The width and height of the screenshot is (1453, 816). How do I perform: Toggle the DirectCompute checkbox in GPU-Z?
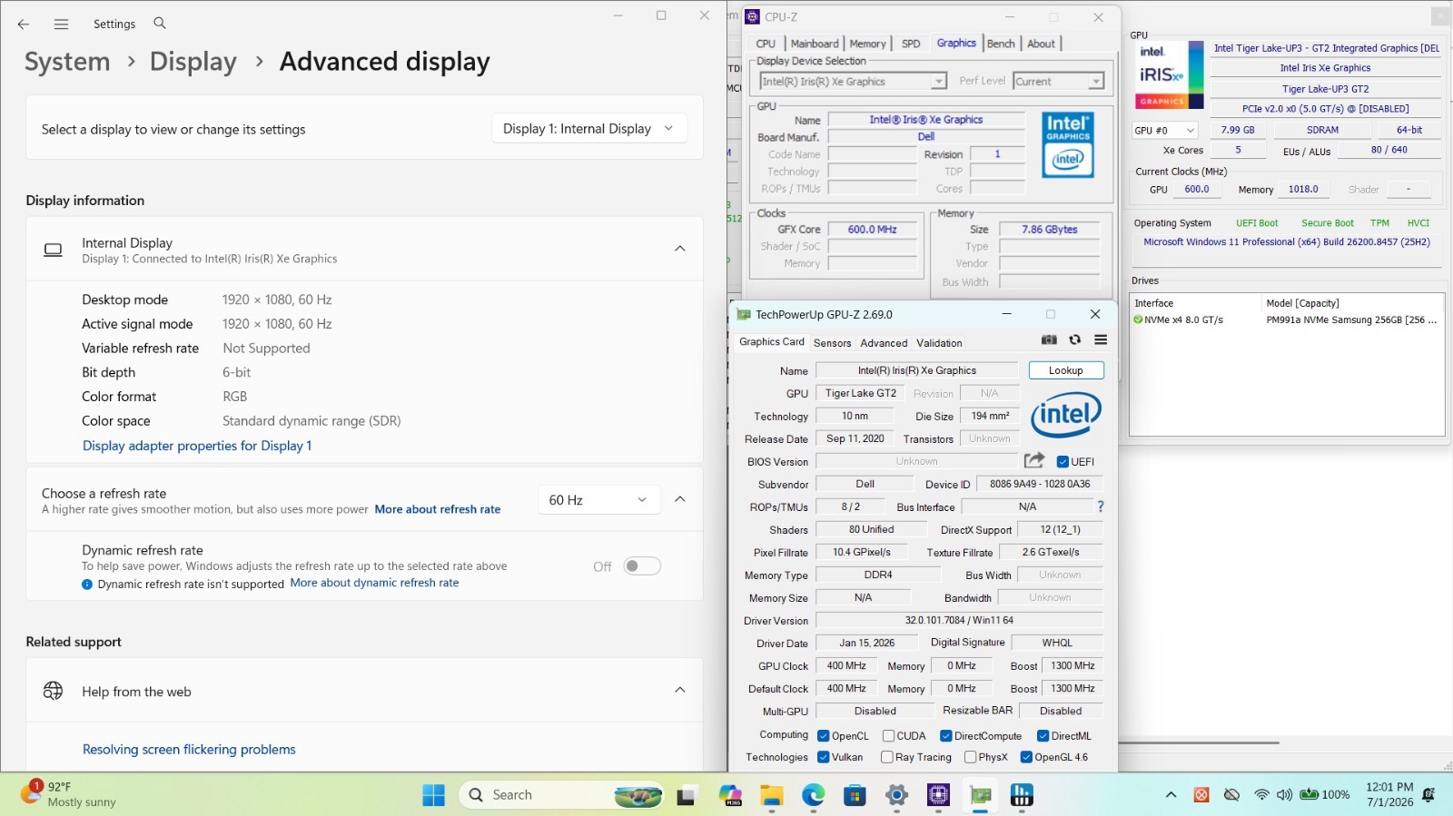[945, 736]
